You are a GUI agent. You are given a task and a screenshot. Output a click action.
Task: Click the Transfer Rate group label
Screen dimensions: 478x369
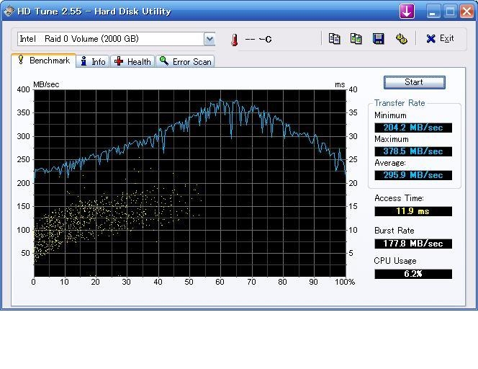(400, 103)
